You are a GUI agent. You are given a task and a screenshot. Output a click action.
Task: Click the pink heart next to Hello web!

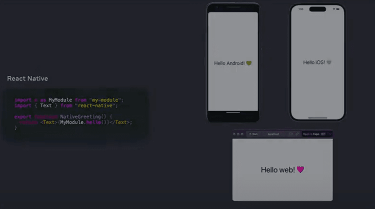(x=300, y=170)
